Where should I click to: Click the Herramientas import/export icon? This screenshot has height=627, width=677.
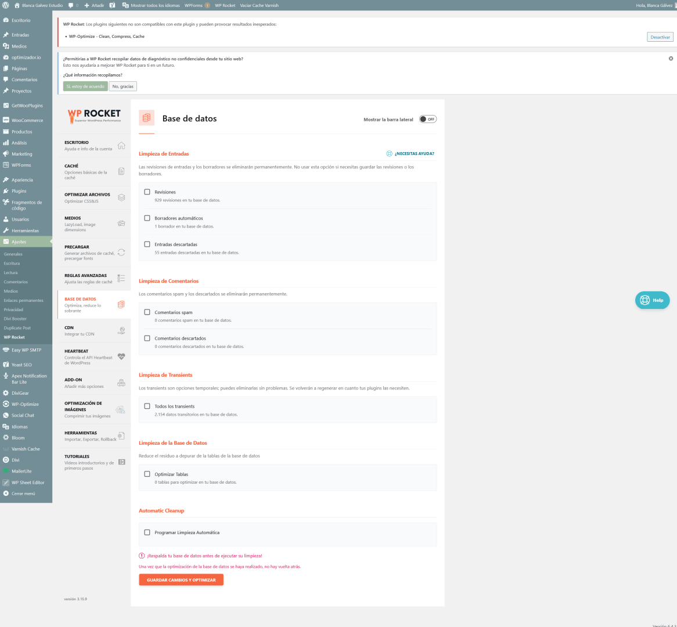pyautogui.click(x=121, y=435)
